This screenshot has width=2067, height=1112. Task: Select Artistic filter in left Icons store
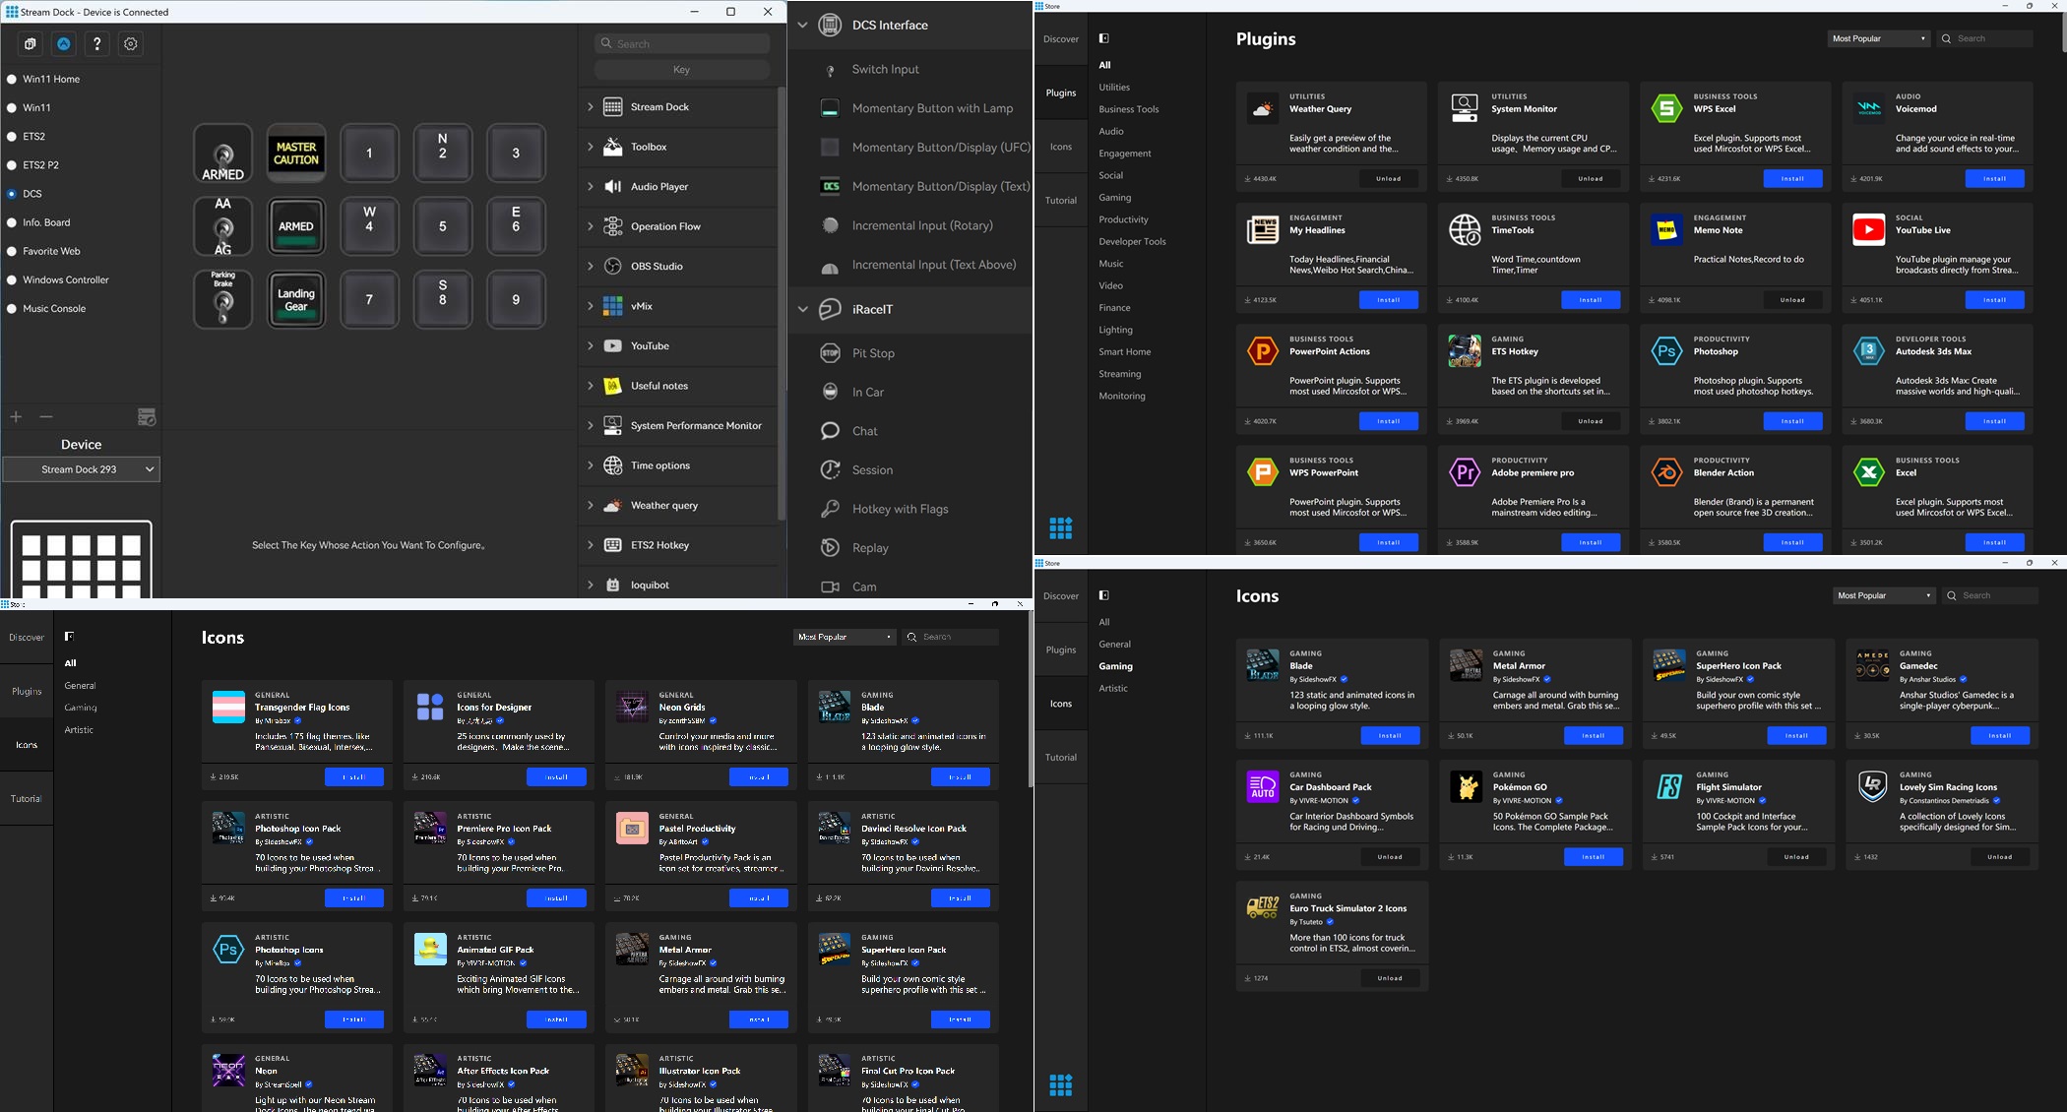click(79, 730)
